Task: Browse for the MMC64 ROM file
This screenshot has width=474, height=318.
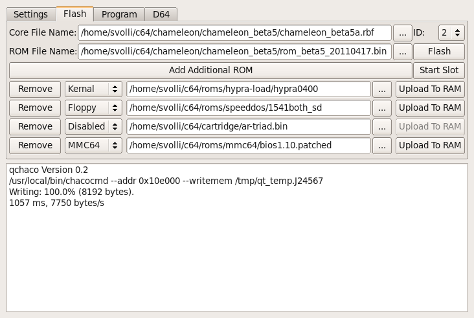Action: point(382,145)
